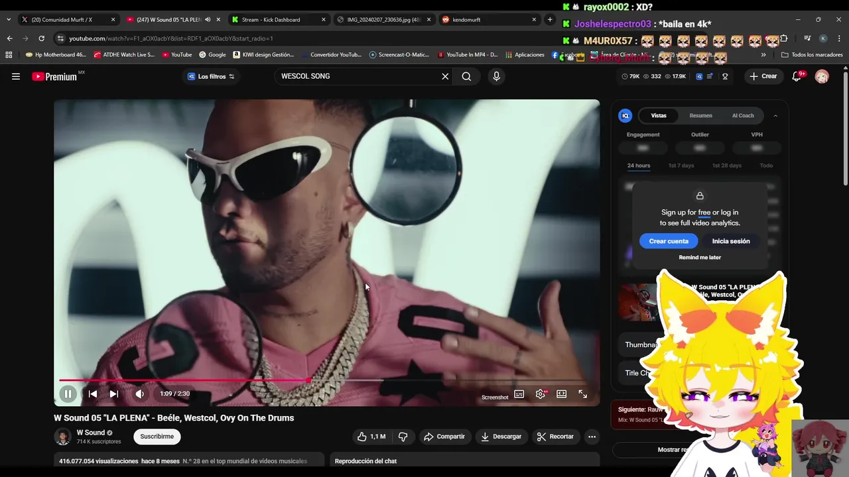Select the Todo stats range
The image size is (849, 477).
[x=766, y=166]
